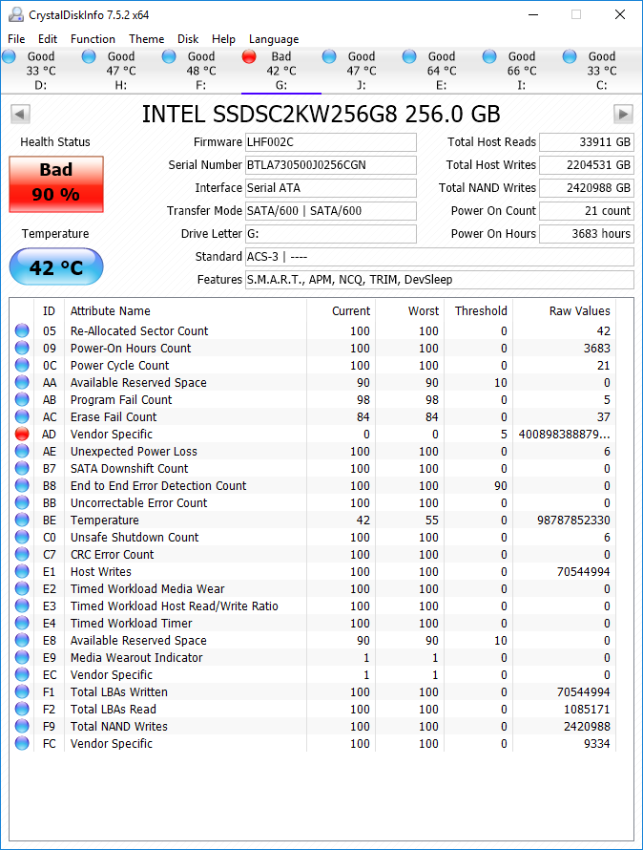
Task: Select the red Bad status orb for disk G:
Action: (x=249, y=56)
